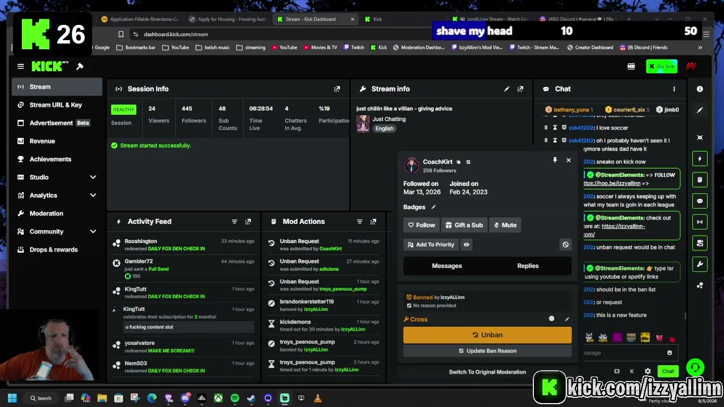
Task: Edit CoachKirt's badges with the pencil
Action: pyautogui.click(x=434, y=207)
